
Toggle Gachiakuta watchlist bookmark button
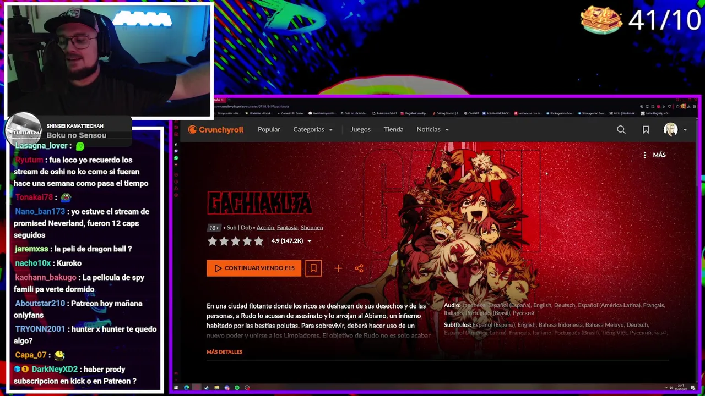(x=313, y=268)
